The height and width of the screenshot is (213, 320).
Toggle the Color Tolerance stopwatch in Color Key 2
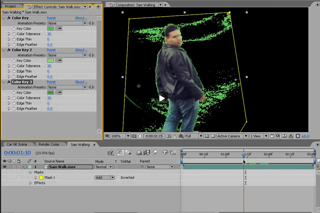click(14, 66)
